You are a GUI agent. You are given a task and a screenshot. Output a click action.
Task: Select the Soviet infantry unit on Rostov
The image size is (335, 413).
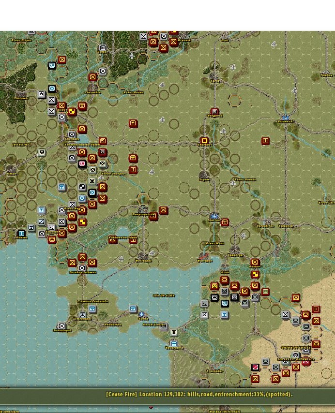[x=255, y=262]
